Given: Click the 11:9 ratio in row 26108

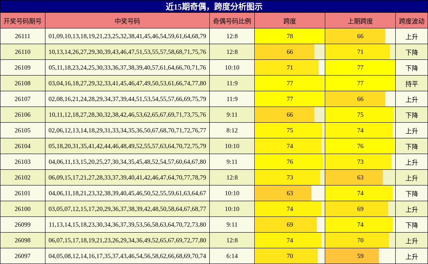Looking at the screenshot, I should click(x=232, y=83).
